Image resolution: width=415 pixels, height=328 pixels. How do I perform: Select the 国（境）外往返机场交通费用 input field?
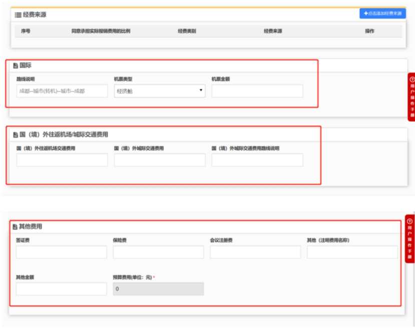(x=62, y=160)
